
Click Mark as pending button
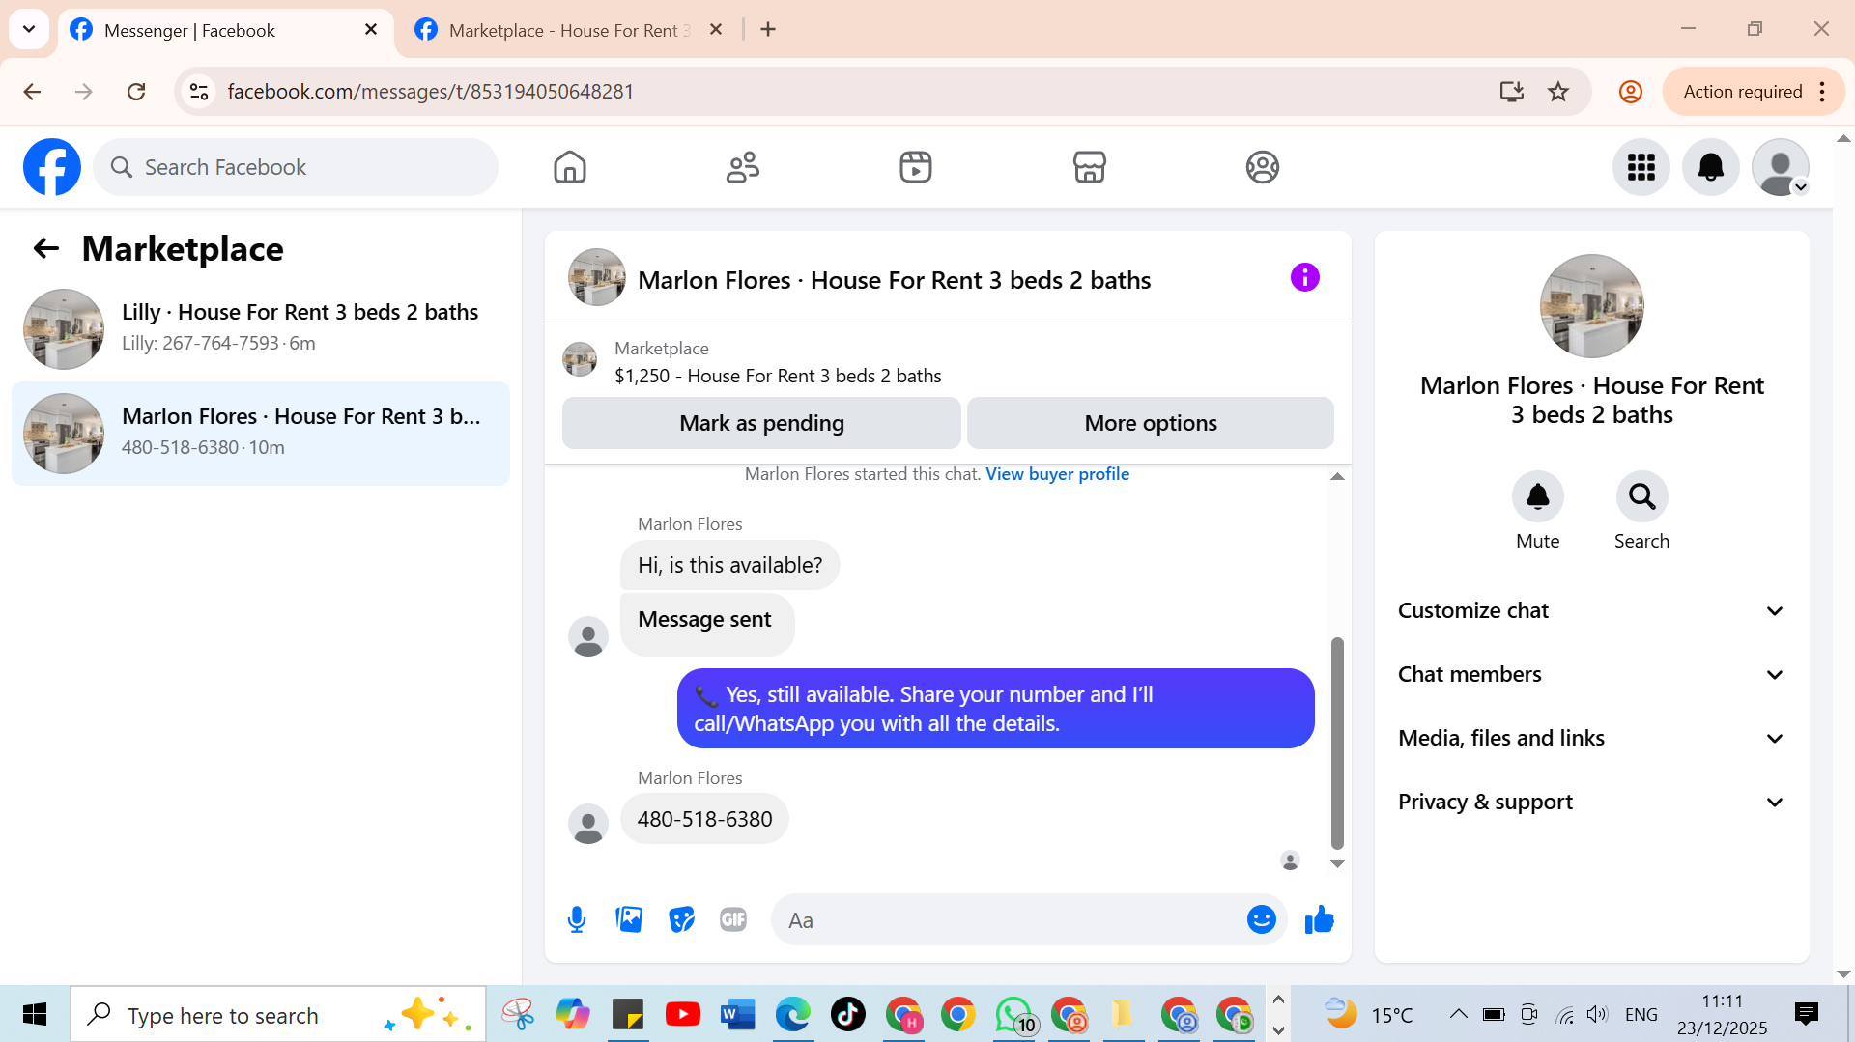click(x=761, y=423)
